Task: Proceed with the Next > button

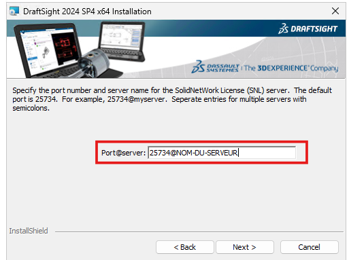Action: pyautogui.click(x=245, y=247)
